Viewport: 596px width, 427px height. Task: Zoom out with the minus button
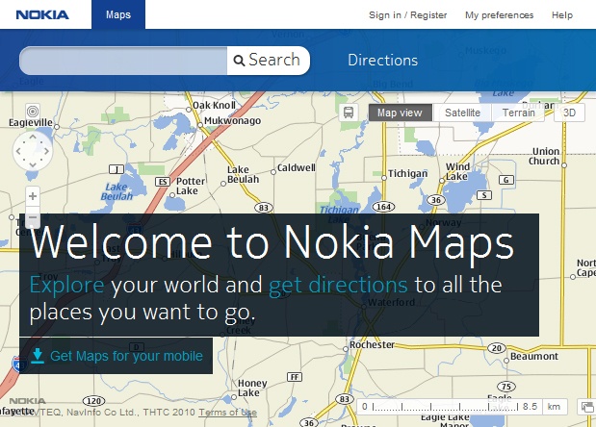[33, 219]
